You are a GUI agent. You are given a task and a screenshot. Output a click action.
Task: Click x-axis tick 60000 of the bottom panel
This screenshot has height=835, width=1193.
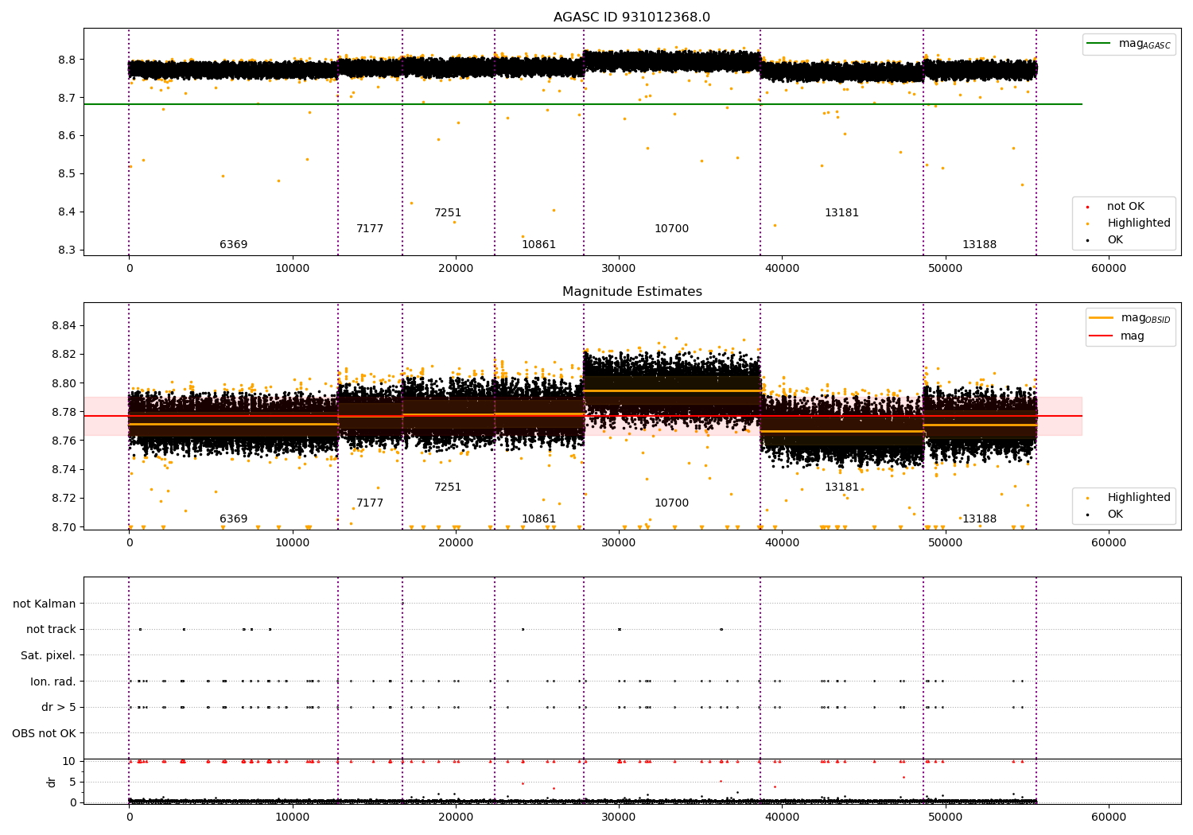(x=1108, y=818)
